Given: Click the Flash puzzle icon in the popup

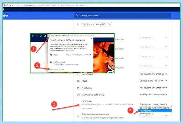Looking at the screenshot, I should point(51,55).
